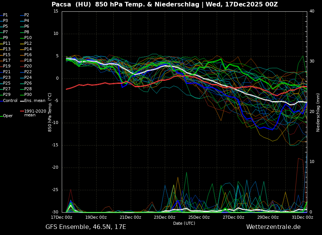Select the green Oper legend entry

tap(8, 116)
